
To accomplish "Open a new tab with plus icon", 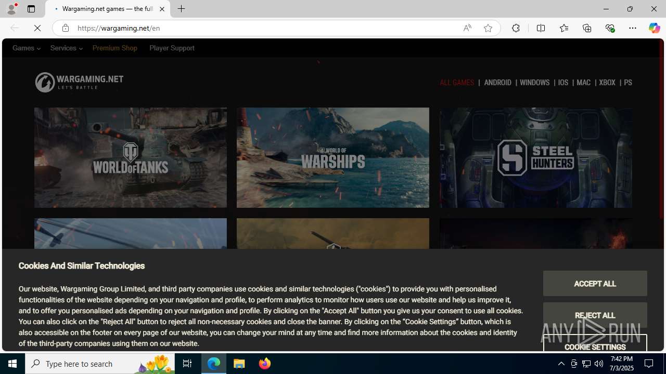I will coord(181,9).
